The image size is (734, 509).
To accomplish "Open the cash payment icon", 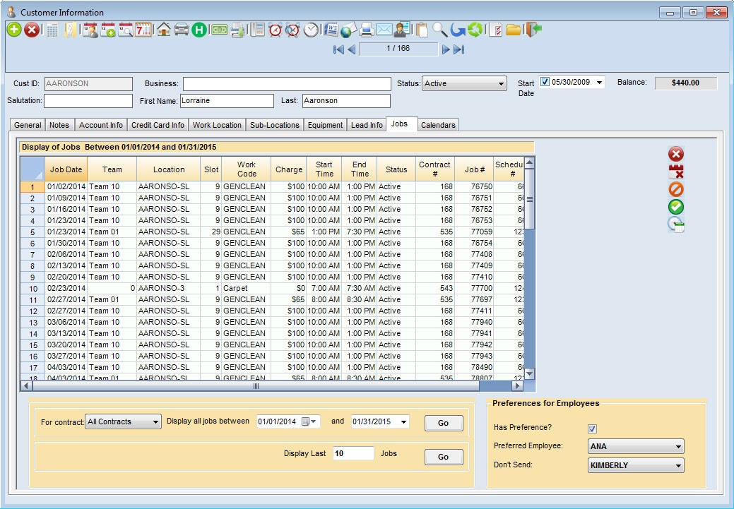I will [x=219, y=30].
